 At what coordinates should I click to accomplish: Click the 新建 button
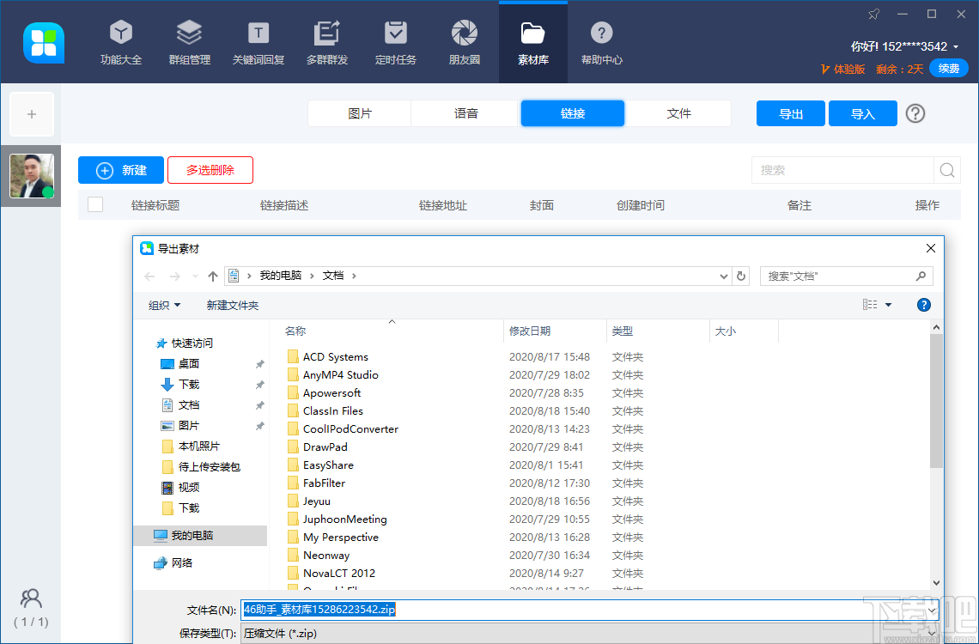pyautogui.click(x=121, y=170)
